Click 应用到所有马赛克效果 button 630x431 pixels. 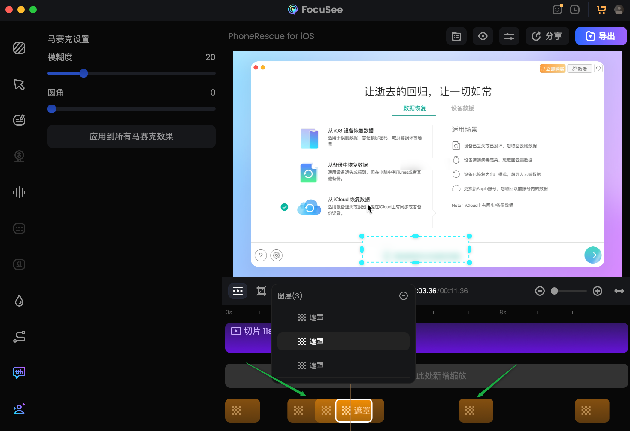tap(132, 136)
